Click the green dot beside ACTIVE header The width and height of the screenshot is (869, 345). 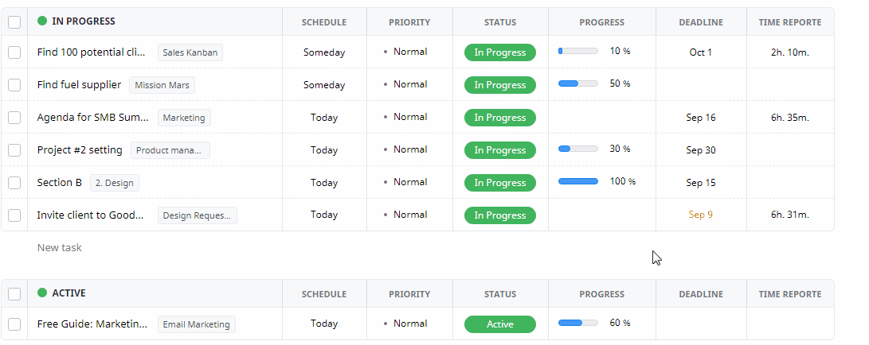click(x=42, y=293)
